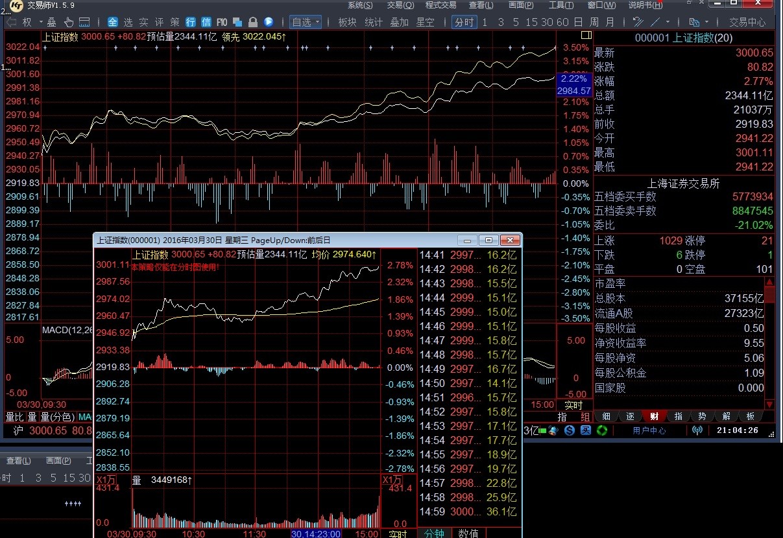Switch chart to 日 daily period
Image resolution: width=783 pixels, height=538 pixels.
point(594,22)
